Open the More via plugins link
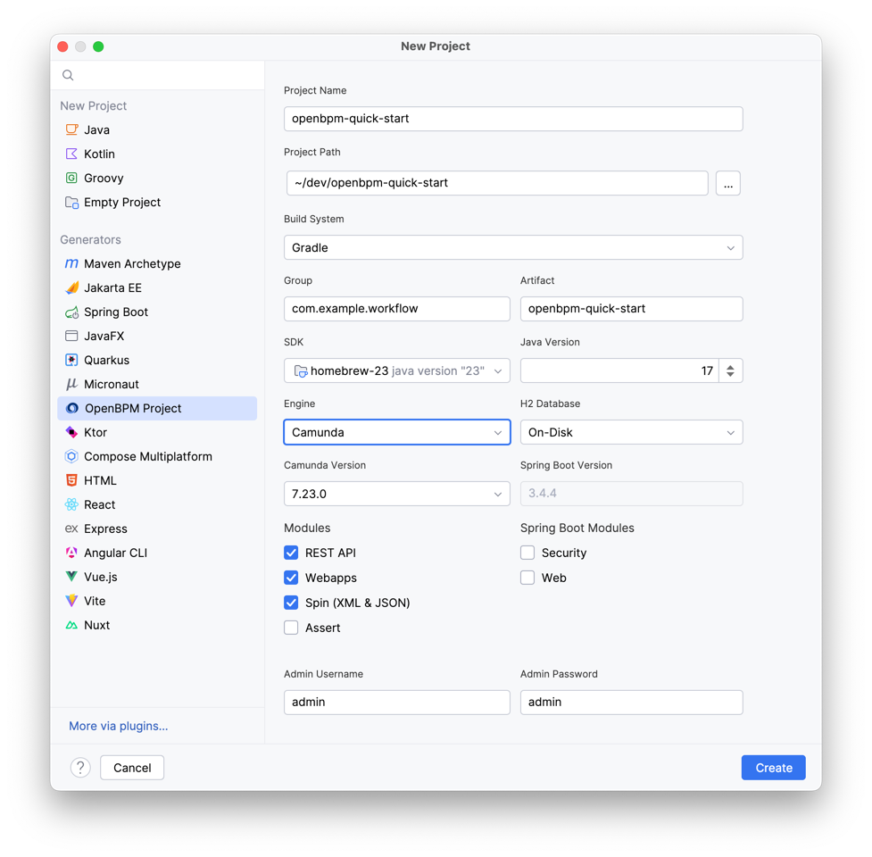This screenshot has height=857, width=872. [x=119, y=726]
